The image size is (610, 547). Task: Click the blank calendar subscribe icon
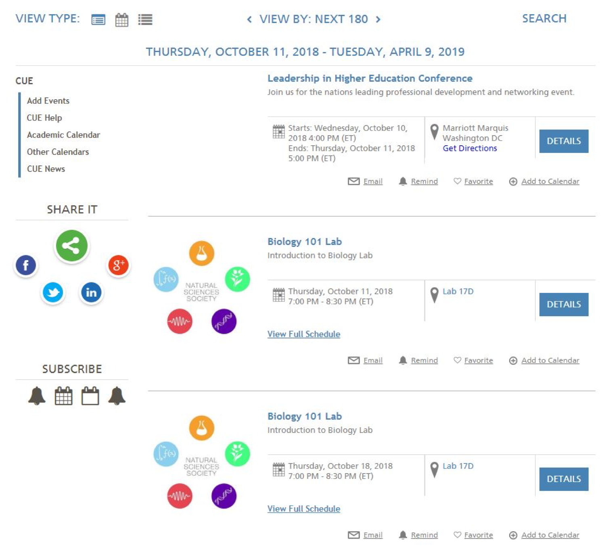[x=90, y=396]
